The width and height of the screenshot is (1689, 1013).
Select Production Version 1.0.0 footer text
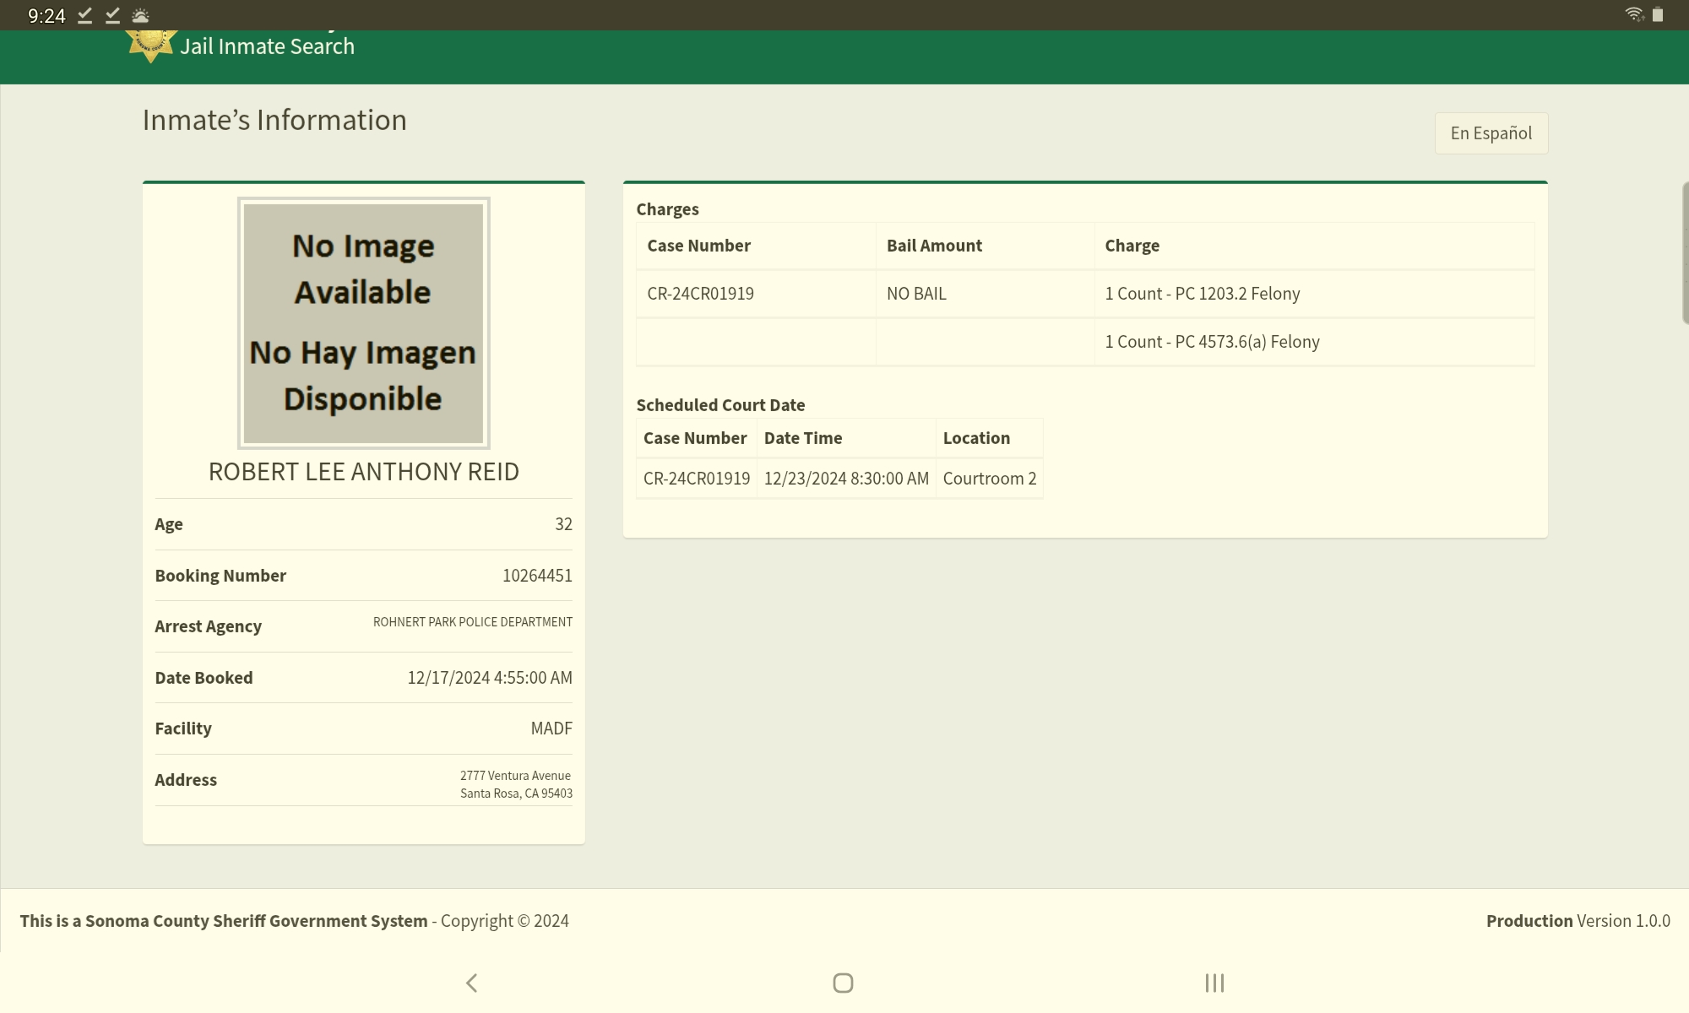pyautogui.click(x=1578, y=921)
